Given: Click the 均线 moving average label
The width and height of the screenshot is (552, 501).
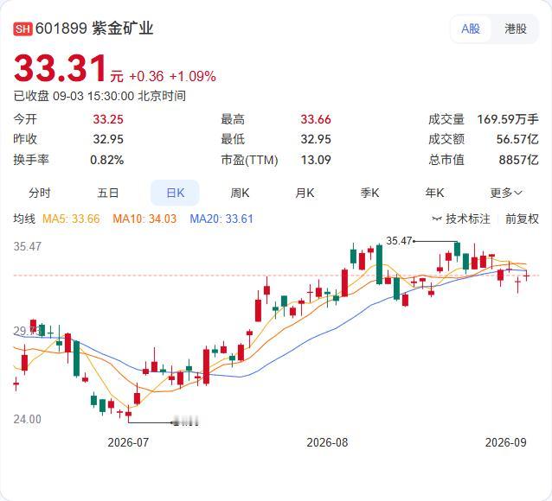Looking at the screenshot, I should [x=24, y=219].
